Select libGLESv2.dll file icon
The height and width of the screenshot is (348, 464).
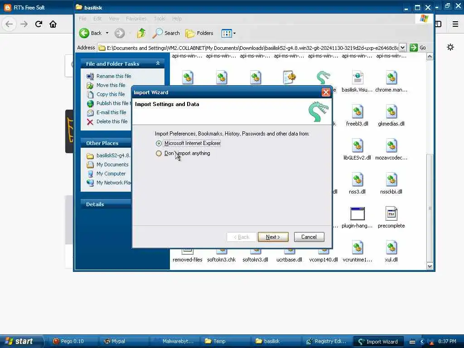coord(358,146)
